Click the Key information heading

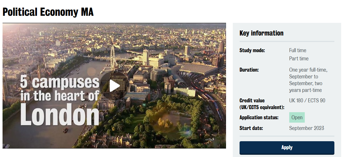pyautogui.click(x=261, y=33)
